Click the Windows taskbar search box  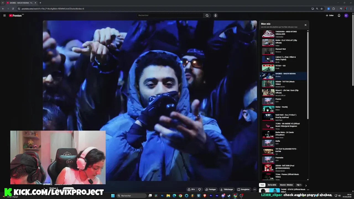click(131, 196)
